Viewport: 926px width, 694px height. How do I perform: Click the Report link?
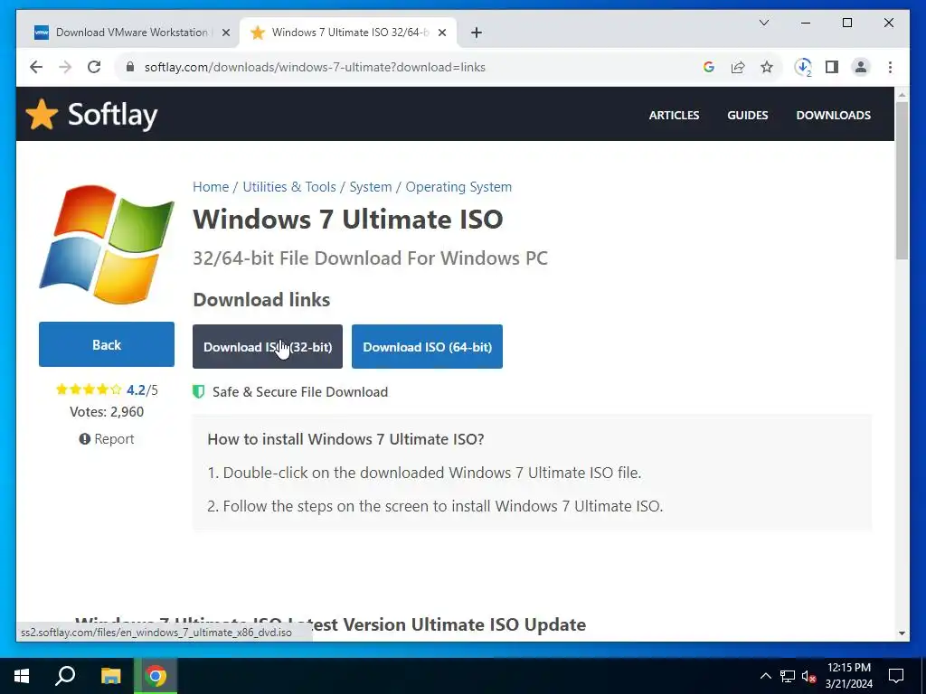pos(107,439)
